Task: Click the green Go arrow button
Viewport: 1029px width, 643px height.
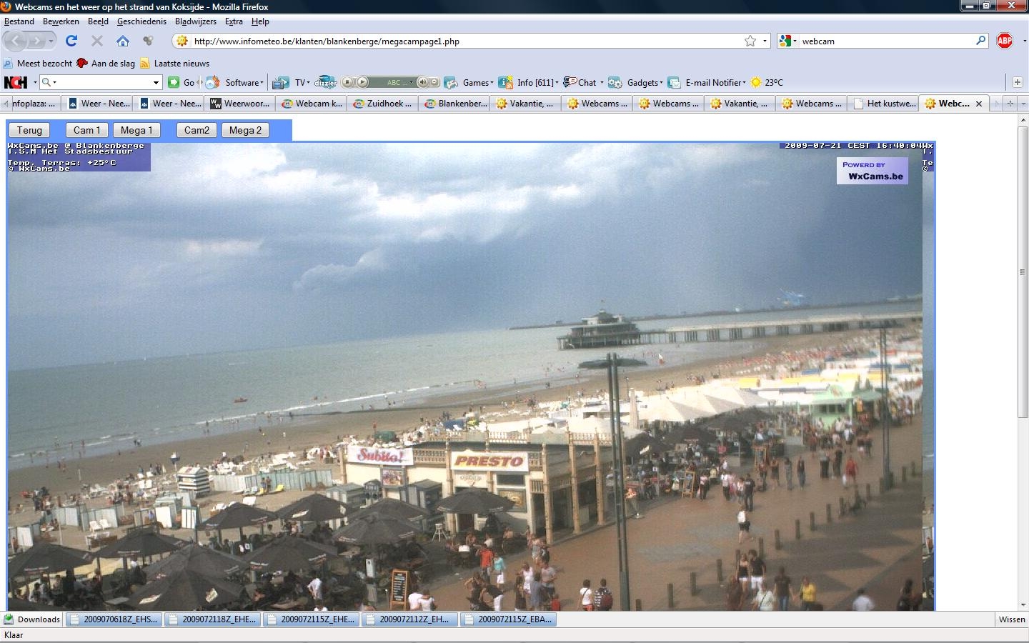Action: (x=174, y=82)
